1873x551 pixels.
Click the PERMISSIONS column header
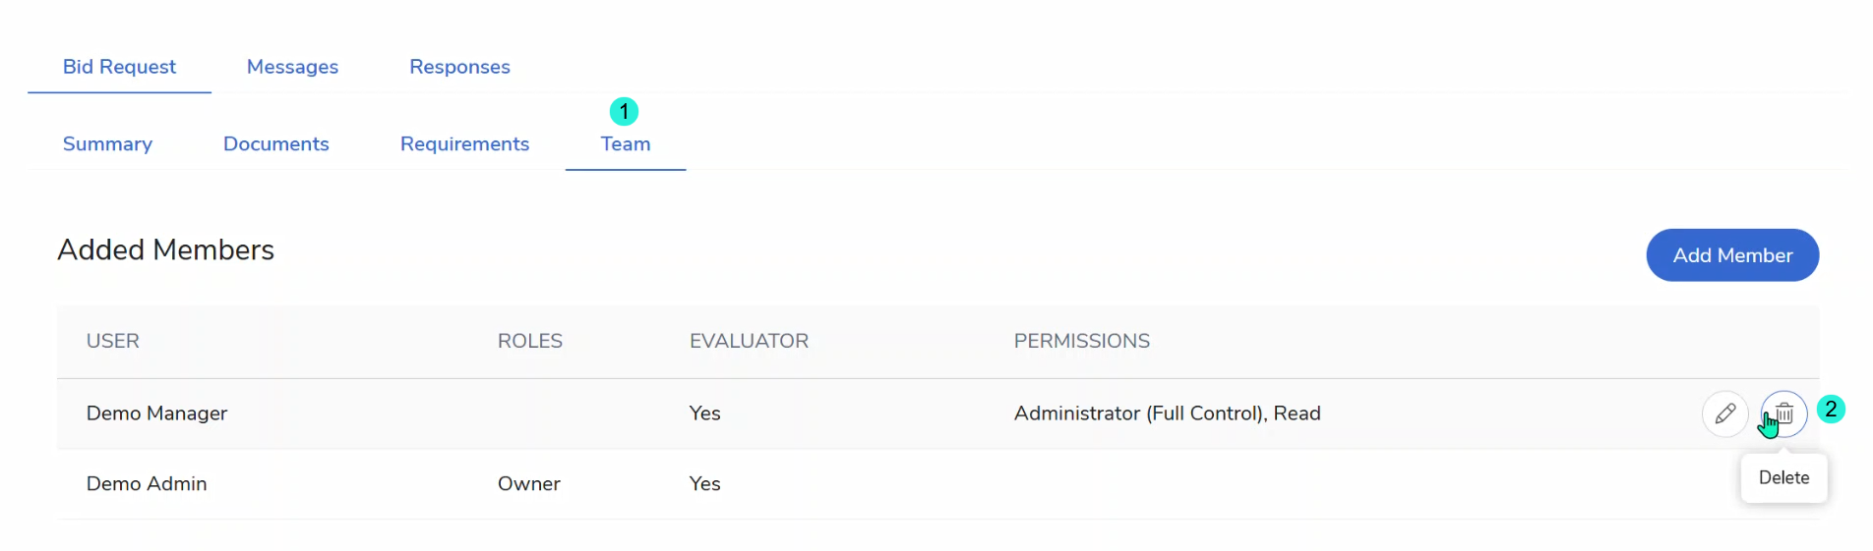tap(1081, 341)
